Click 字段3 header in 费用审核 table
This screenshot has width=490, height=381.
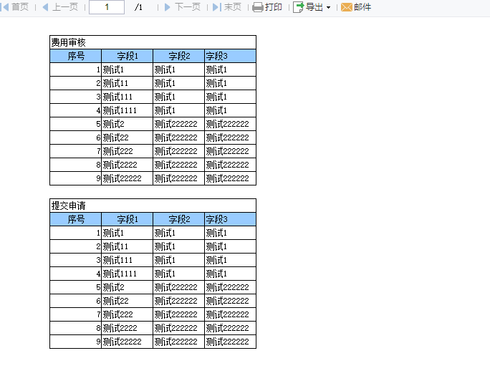tap(230, 56)
